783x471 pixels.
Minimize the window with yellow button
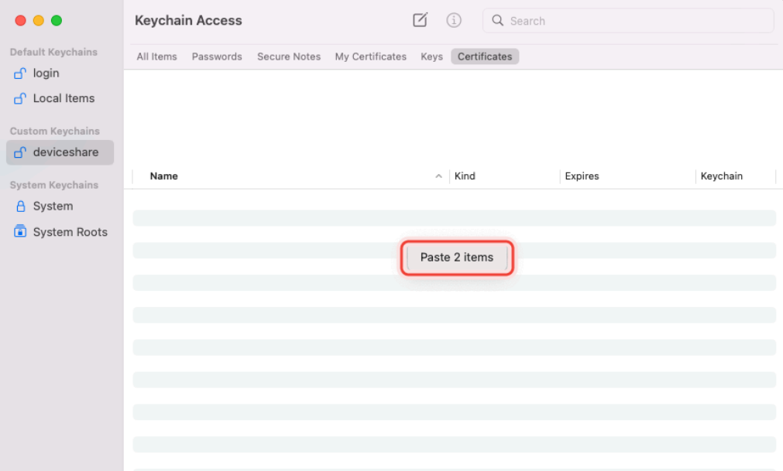tap(39, 20)
